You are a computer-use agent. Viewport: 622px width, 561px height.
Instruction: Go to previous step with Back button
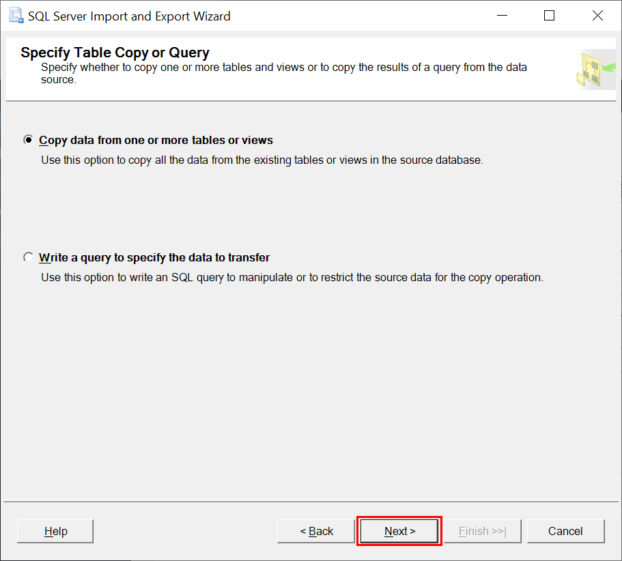[316, 531]
